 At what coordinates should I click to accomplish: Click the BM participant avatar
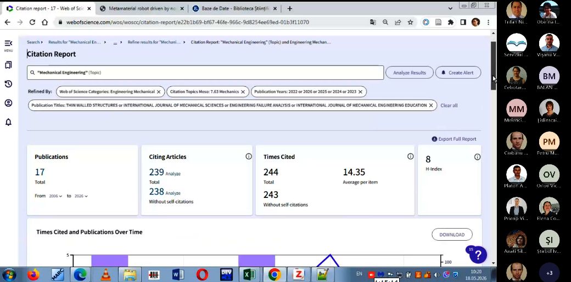549,76
